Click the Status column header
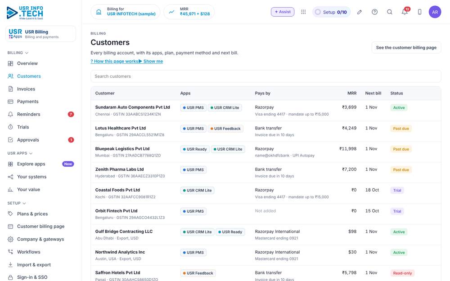 396,93
